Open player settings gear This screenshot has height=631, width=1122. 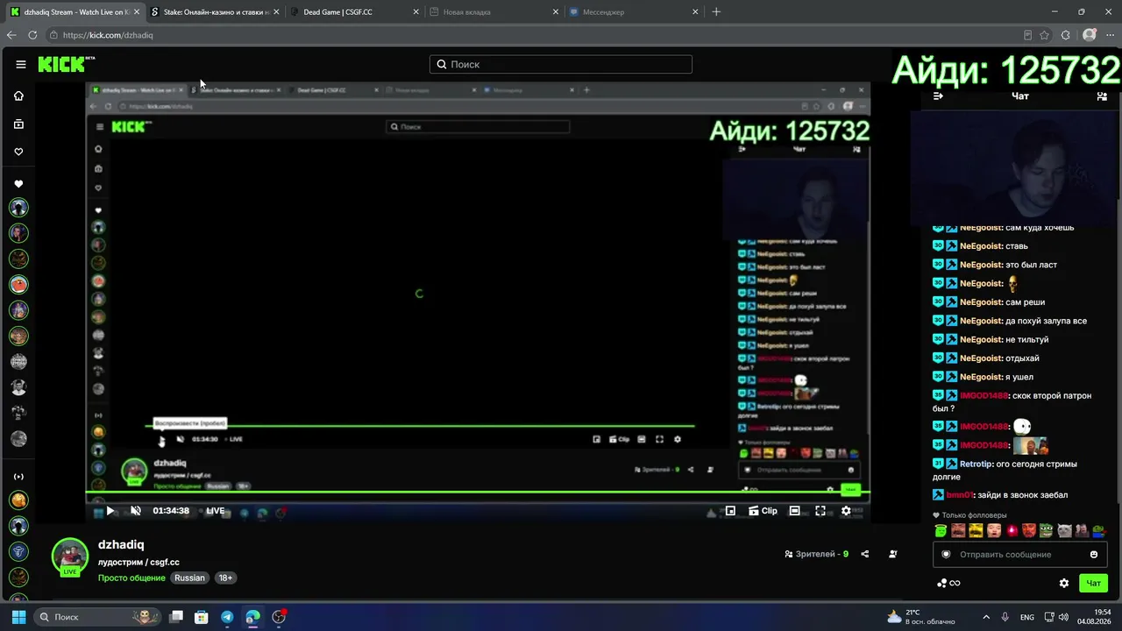pos(846,511)
